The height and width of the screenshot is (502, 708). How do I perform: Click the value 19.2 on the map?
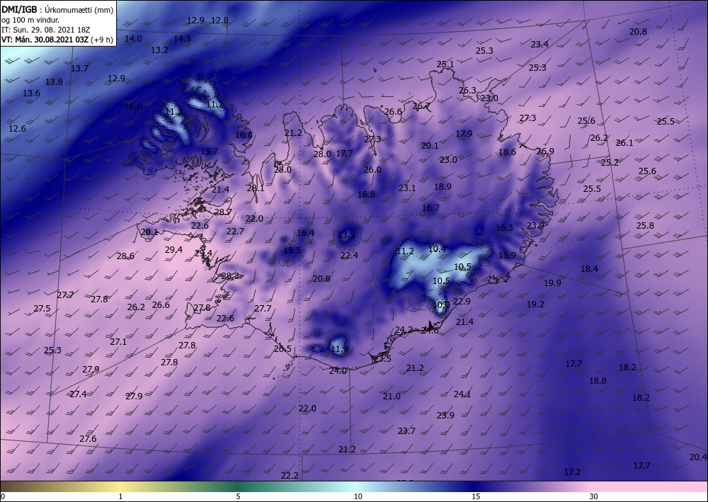(535, 304)
